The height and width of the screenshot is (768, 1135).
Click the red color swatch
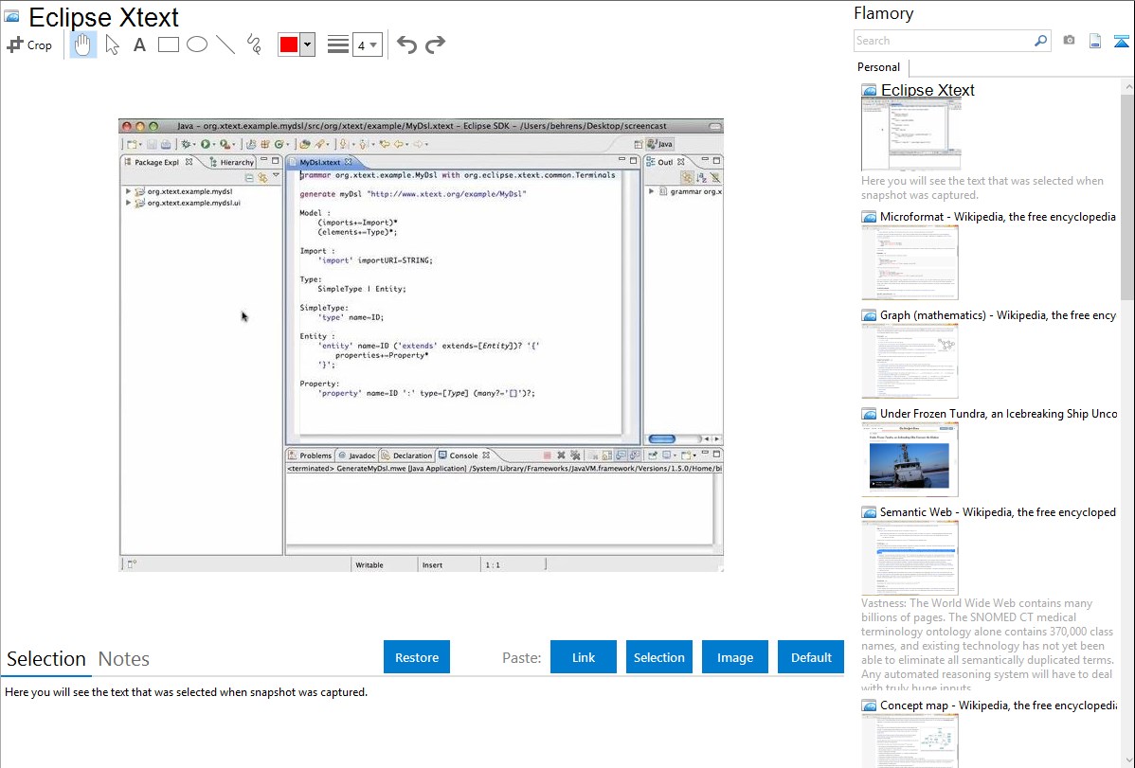(x=289, y=45)
